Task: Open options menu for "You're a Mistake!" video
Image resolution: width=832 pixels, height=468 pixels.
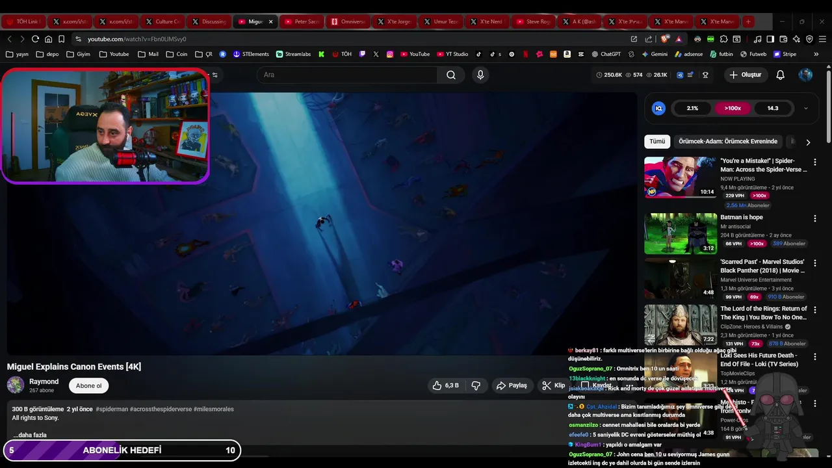Action: pos(815,162)
